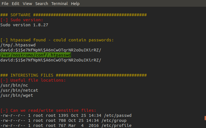Open the Help menu
The width and height of the screenshot is (206, 128).
(x=75, y=4)
